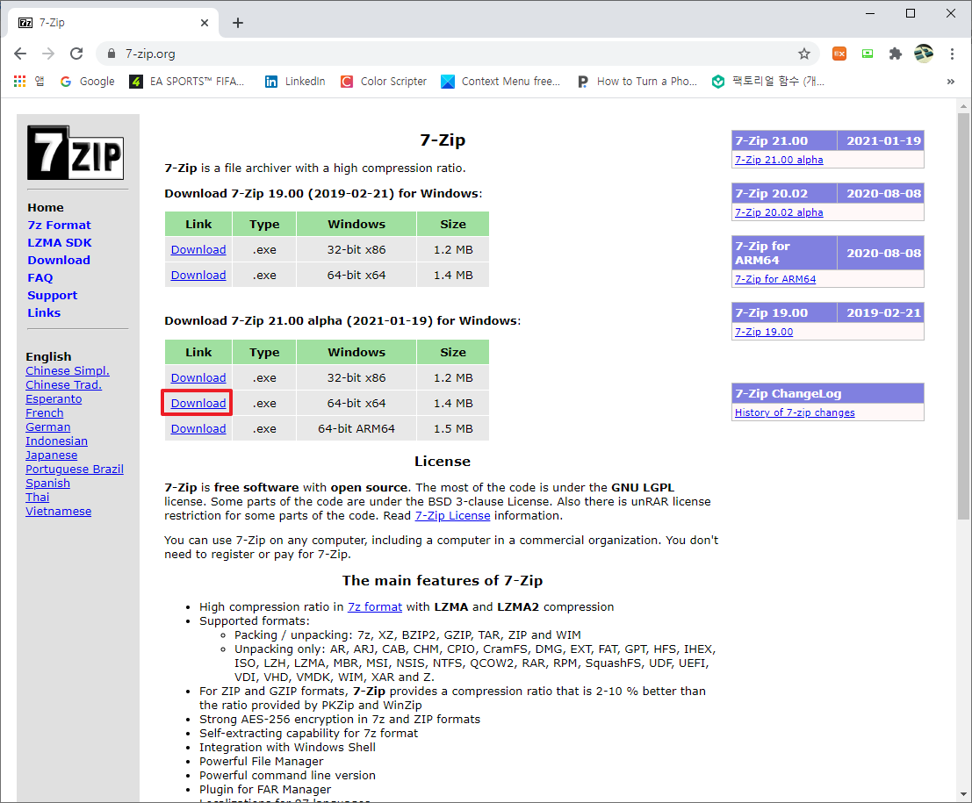
Task: Open the Links sidebar page
Action: point(44,313)
